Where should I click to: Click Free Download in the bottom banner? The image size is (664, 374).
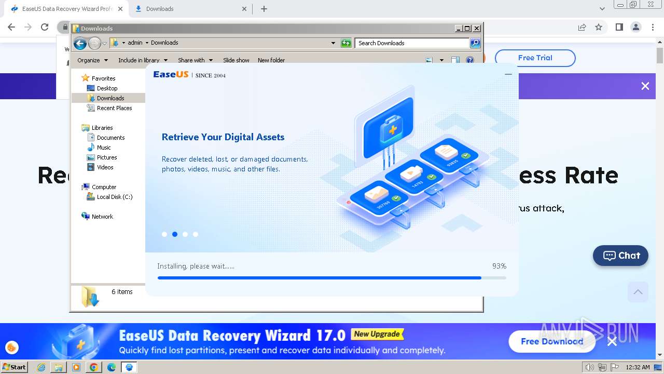[x=552, y=341]
